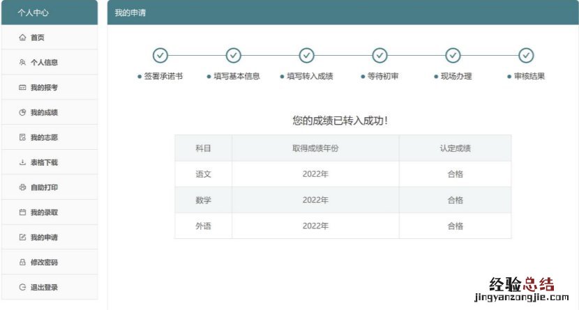Click the checkmark circle above 审核结果

click(x=526, y=55)
